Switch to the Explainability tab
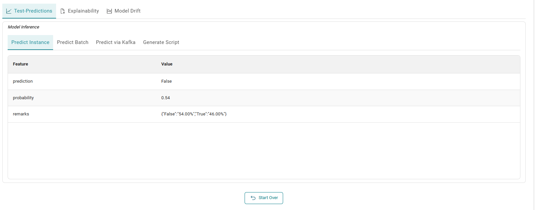Image resolution: width=535 pixels, height=210 pixels. [x=83, y=11]
